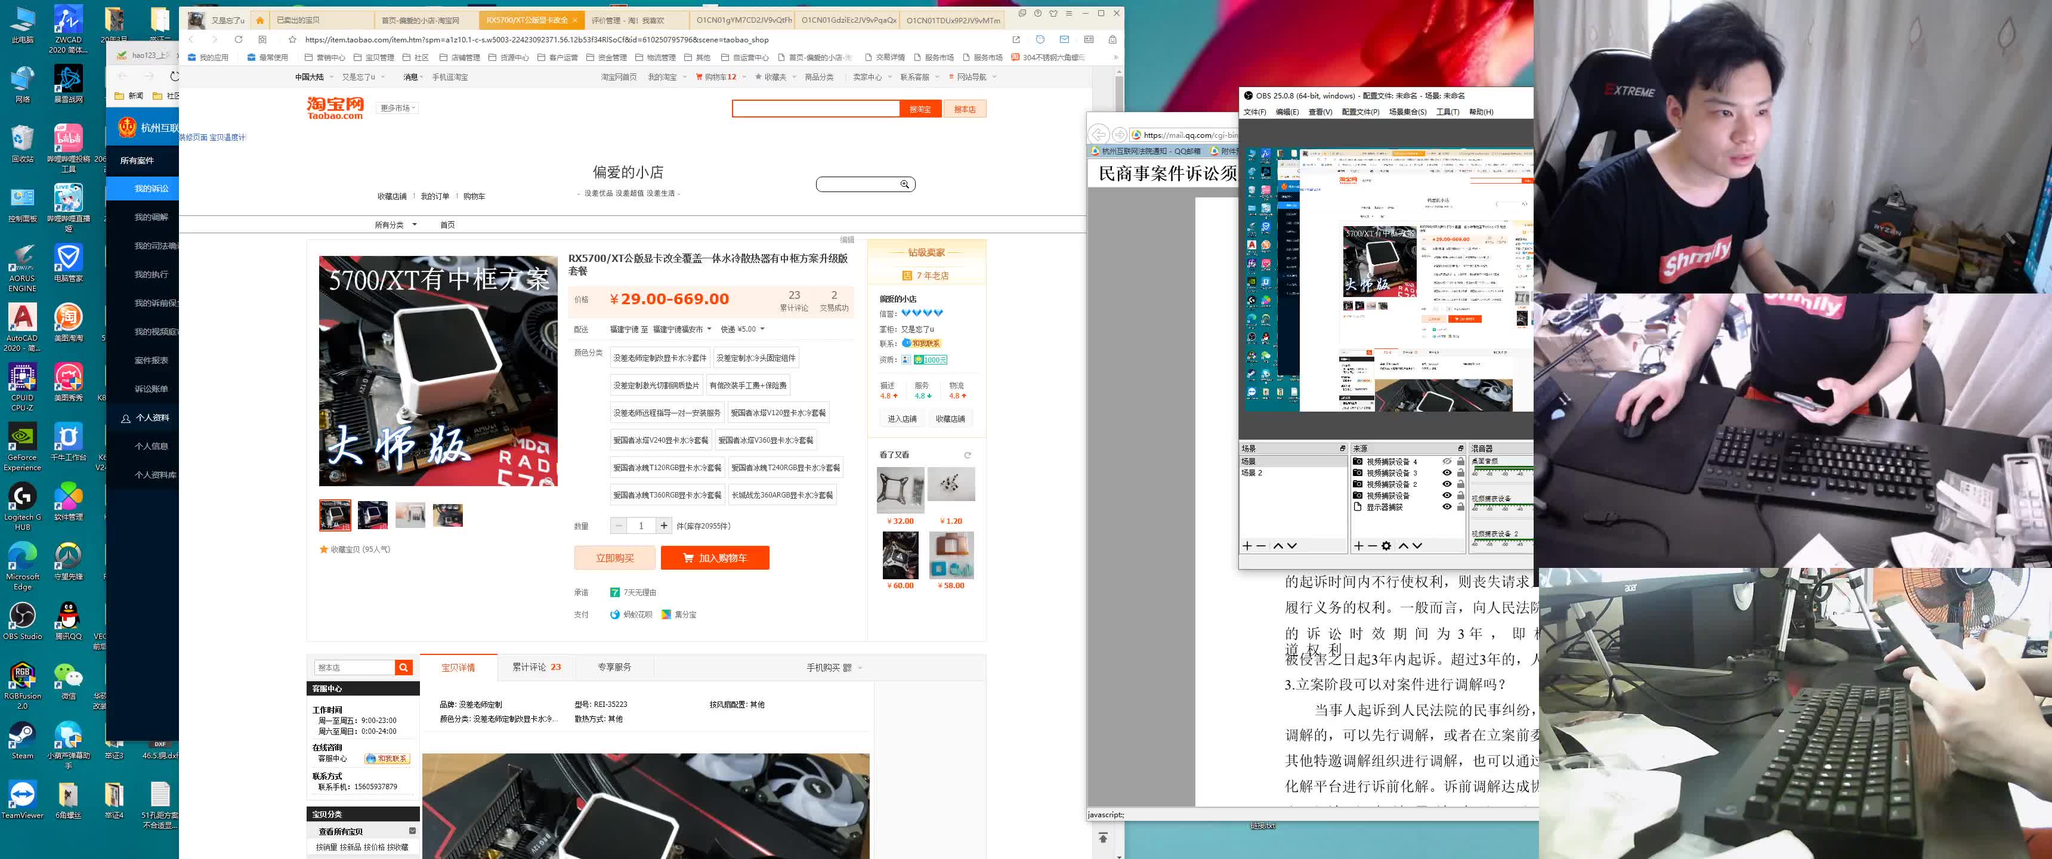The width and height of the screenshot is (2052, 859).
Task: Lock the 视频捕获设备 4 source
Action: point(1460,461)
